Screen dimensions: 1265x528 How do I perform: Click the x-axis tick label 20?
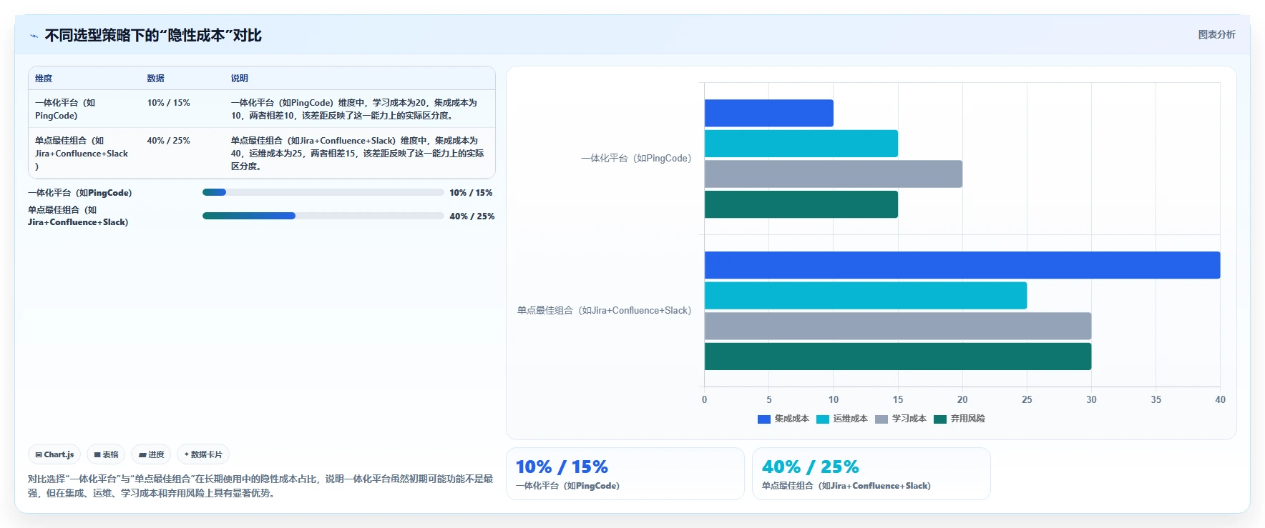pyautogui.click(x=962, y=399)
